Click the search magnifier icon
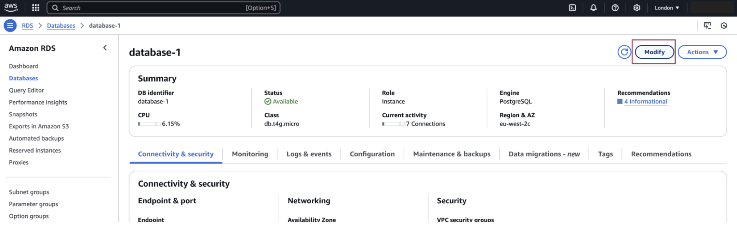 [x=55, y=8]
